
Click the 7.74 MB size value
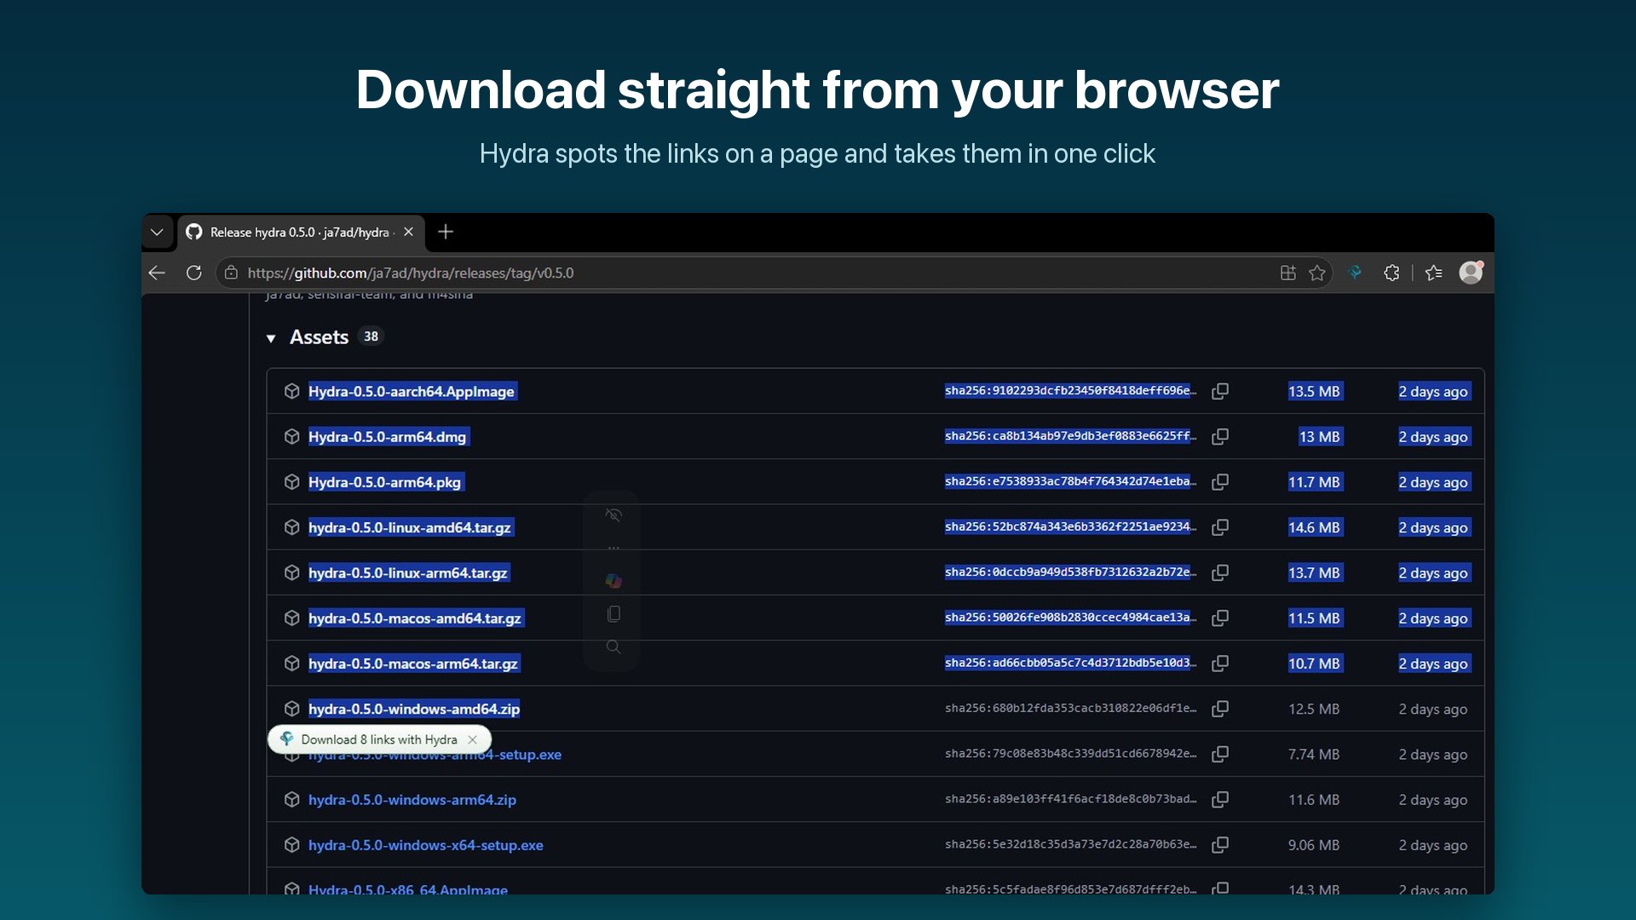pyautogui.click(x=1314, y=754)
